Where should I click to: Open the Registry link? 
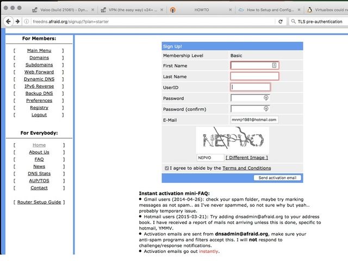pyautogui.click(x=39, y=108)
